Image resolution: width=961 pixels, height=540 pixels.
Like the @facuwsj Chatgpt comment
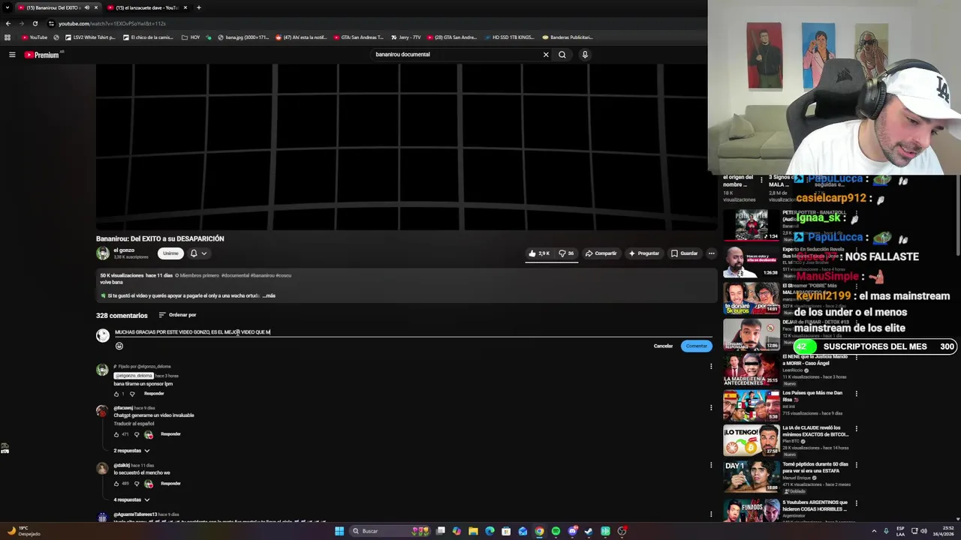click(x=116, y=434)
